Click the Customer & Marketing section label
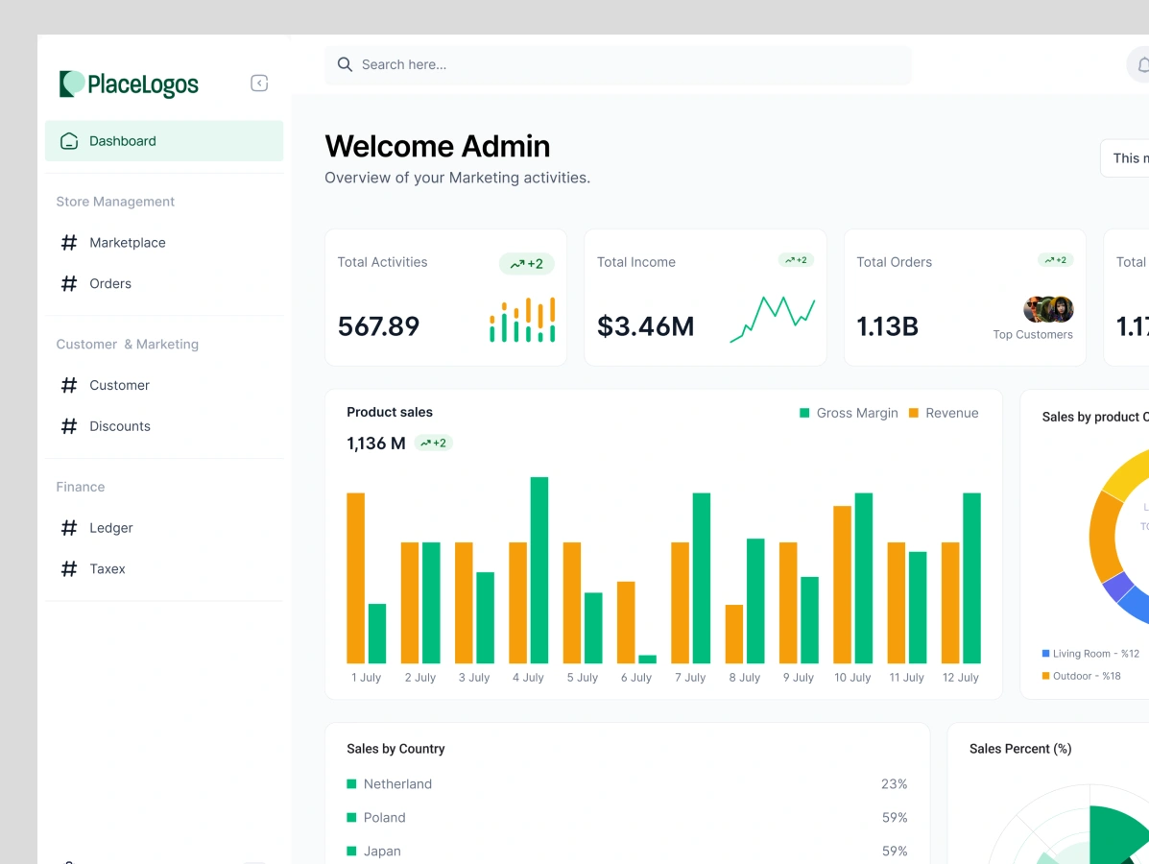Screen dimensions: 1149x864 [x=128, y=345]
